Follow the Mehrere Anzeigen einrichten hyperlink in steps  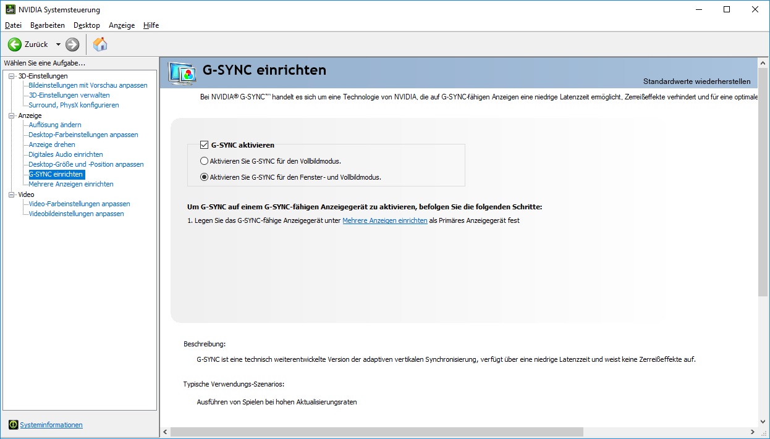click(385, 220)
